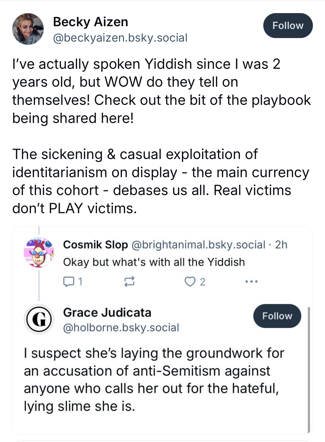
Task: Open Becky Aizen's profile picture
Action: pyautogui.click(x=28, y=29)
